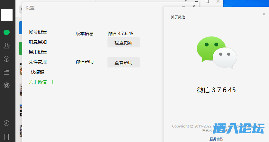Close the 设置 window
Image resolution: width=269 pixels, height=142 pixels.
tap(194, 6)
